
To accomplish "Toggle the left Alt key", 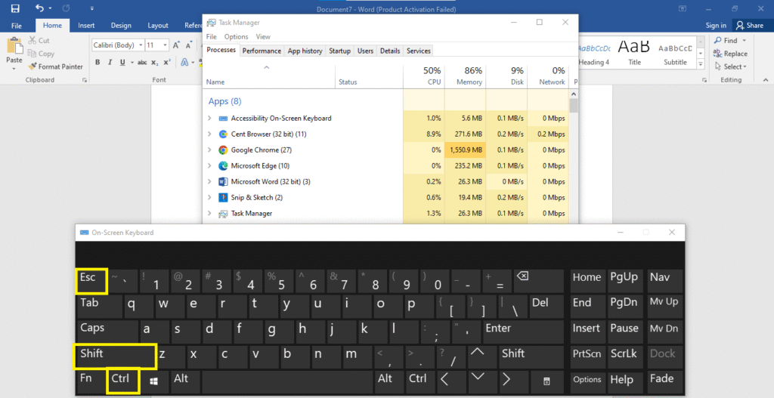I will click(186, 381).
